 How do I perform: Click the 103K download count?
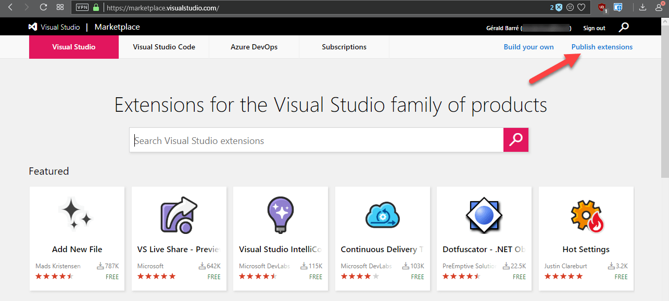(414, 266)
